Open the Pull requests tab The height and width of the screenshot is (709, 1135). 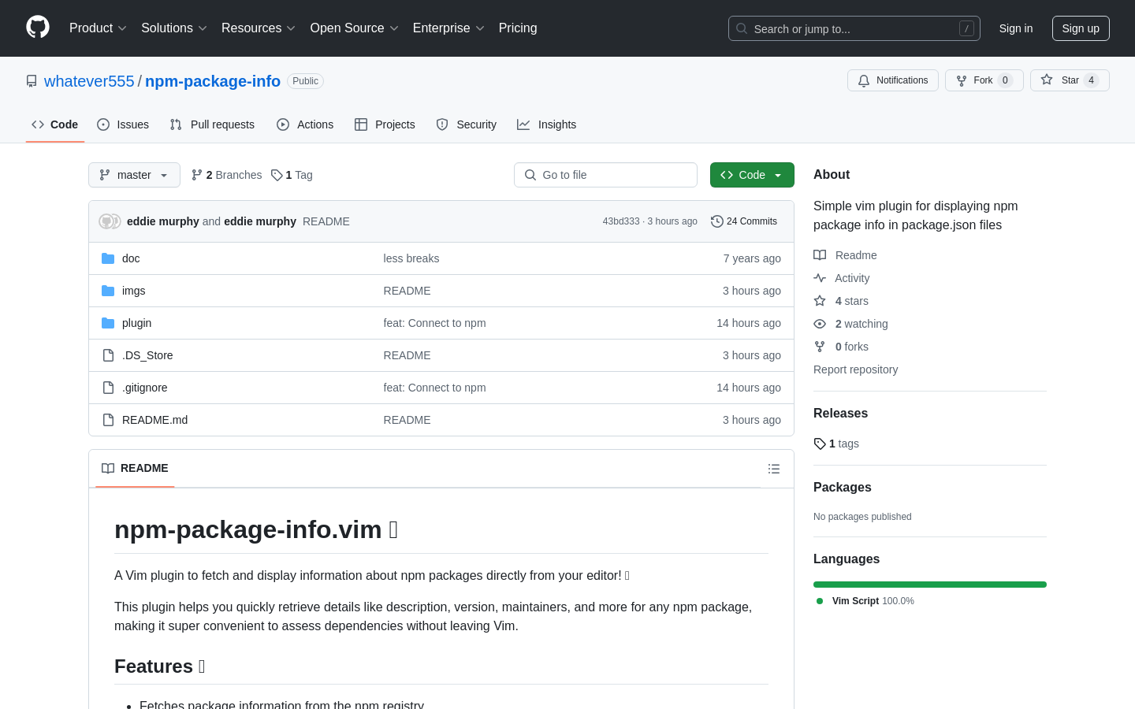tap(212, 124)
